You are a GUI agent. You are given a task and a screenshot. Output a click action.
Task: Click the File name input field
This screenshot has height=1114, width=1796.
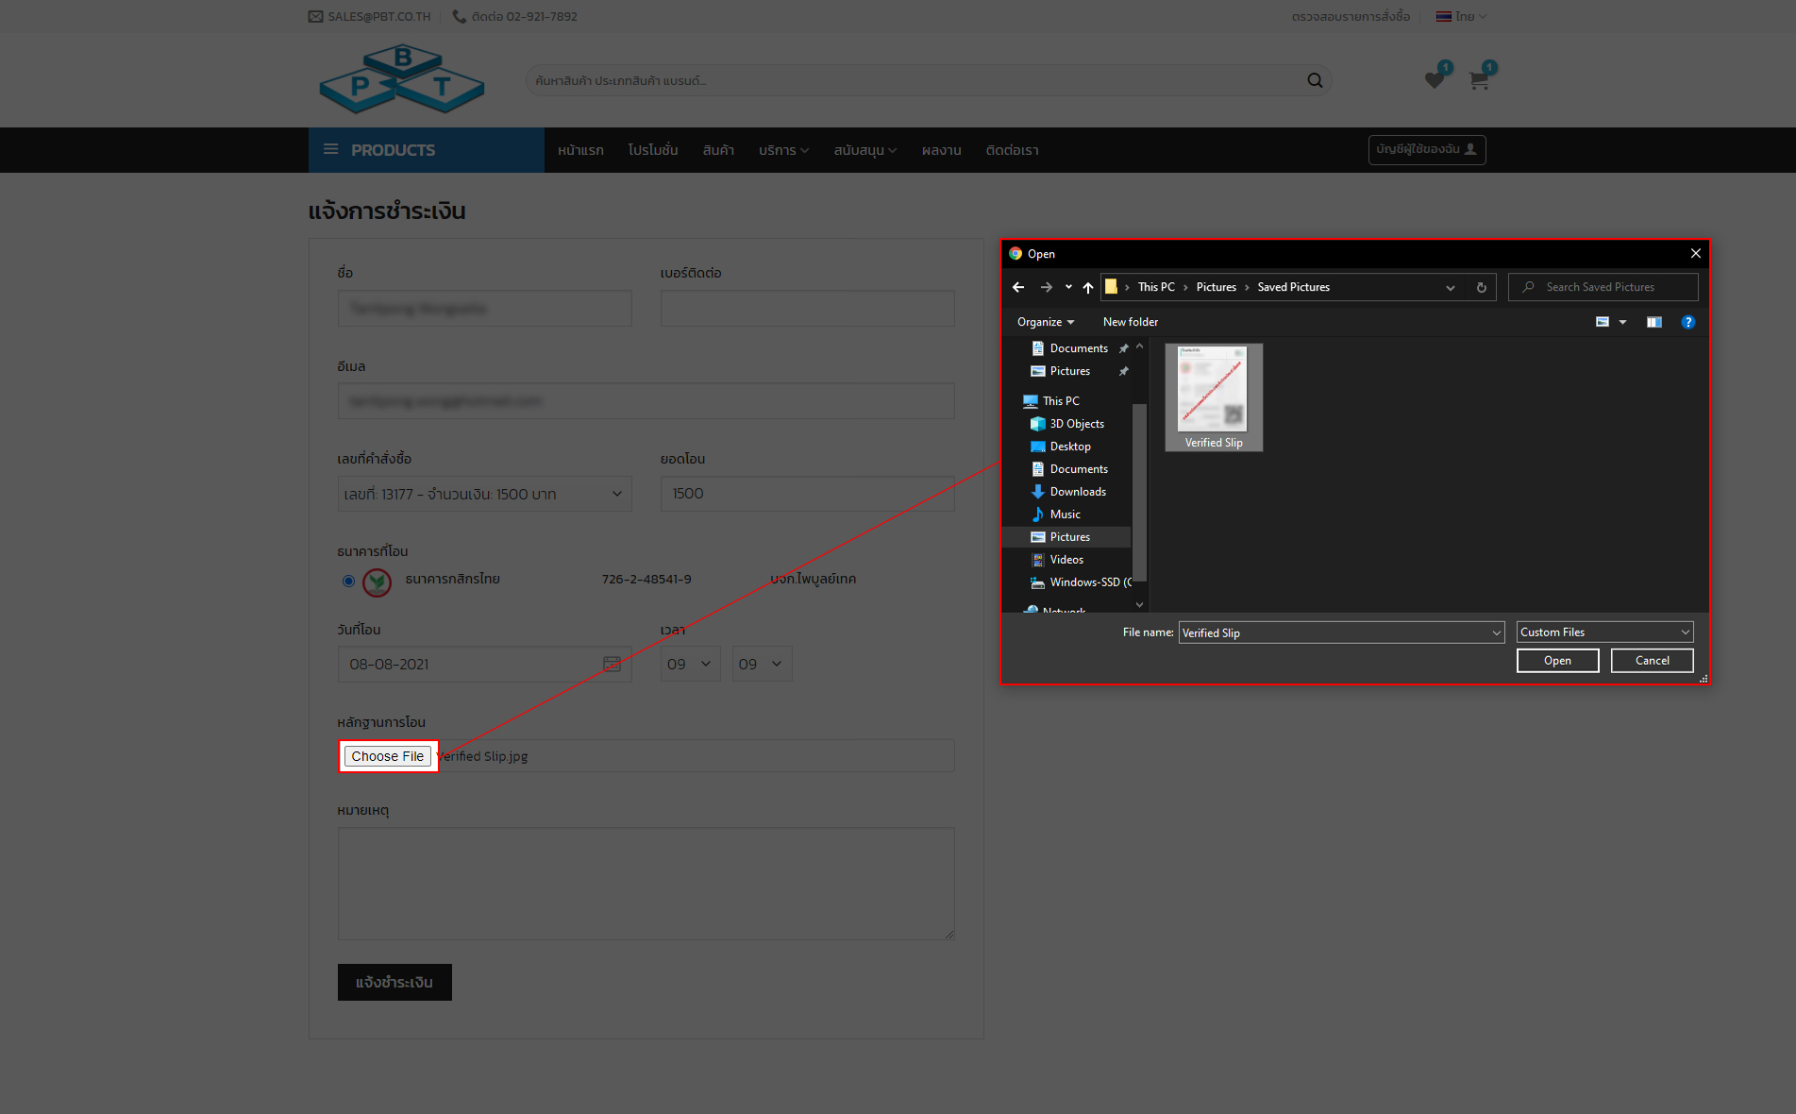pos(1341,633)
